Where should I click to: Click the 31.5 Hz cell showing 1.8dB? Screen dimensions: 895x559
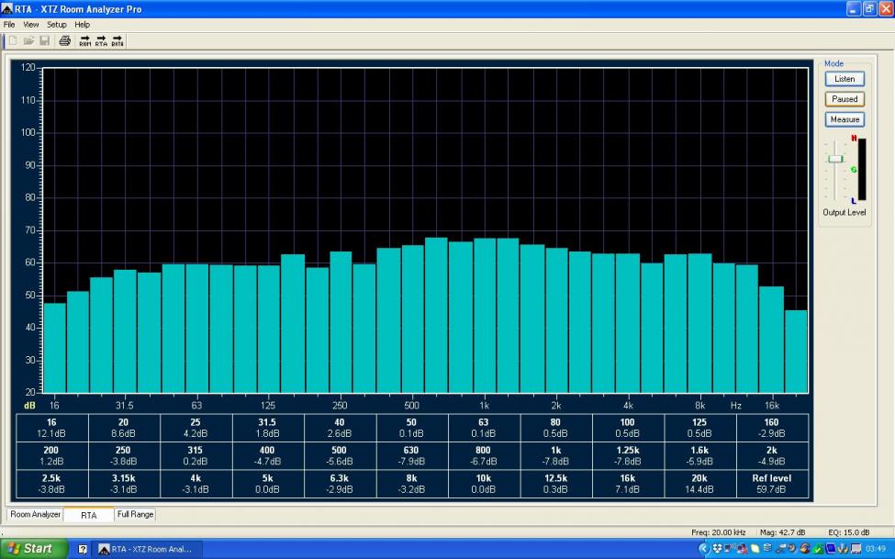(x=268, y=428)
